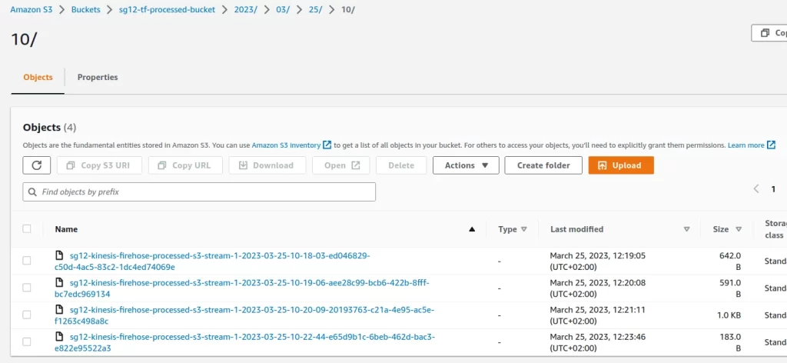Tick checkbox for object 10-19-06-aee28c99
787x363 pixels.
[x=27, y=288]
